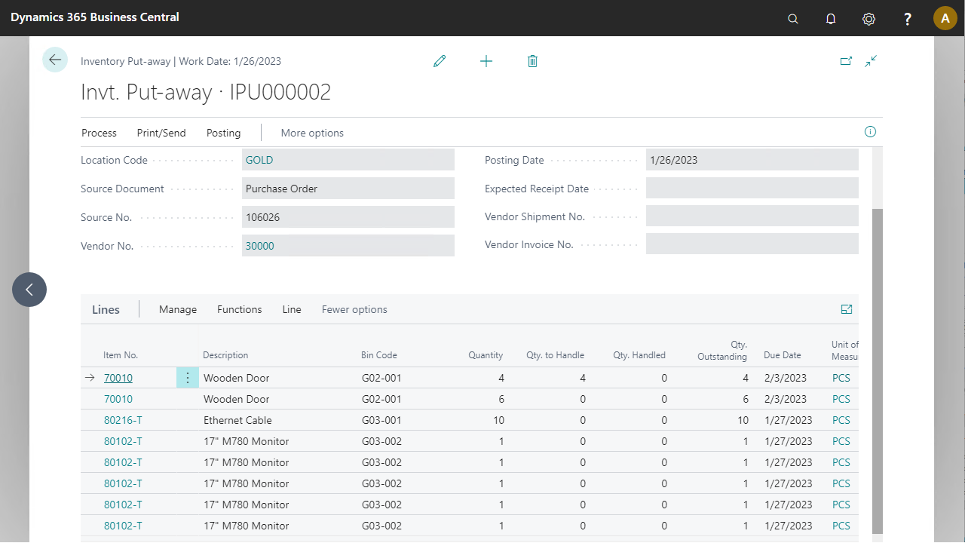Click the Source Document field

point(348,189)
